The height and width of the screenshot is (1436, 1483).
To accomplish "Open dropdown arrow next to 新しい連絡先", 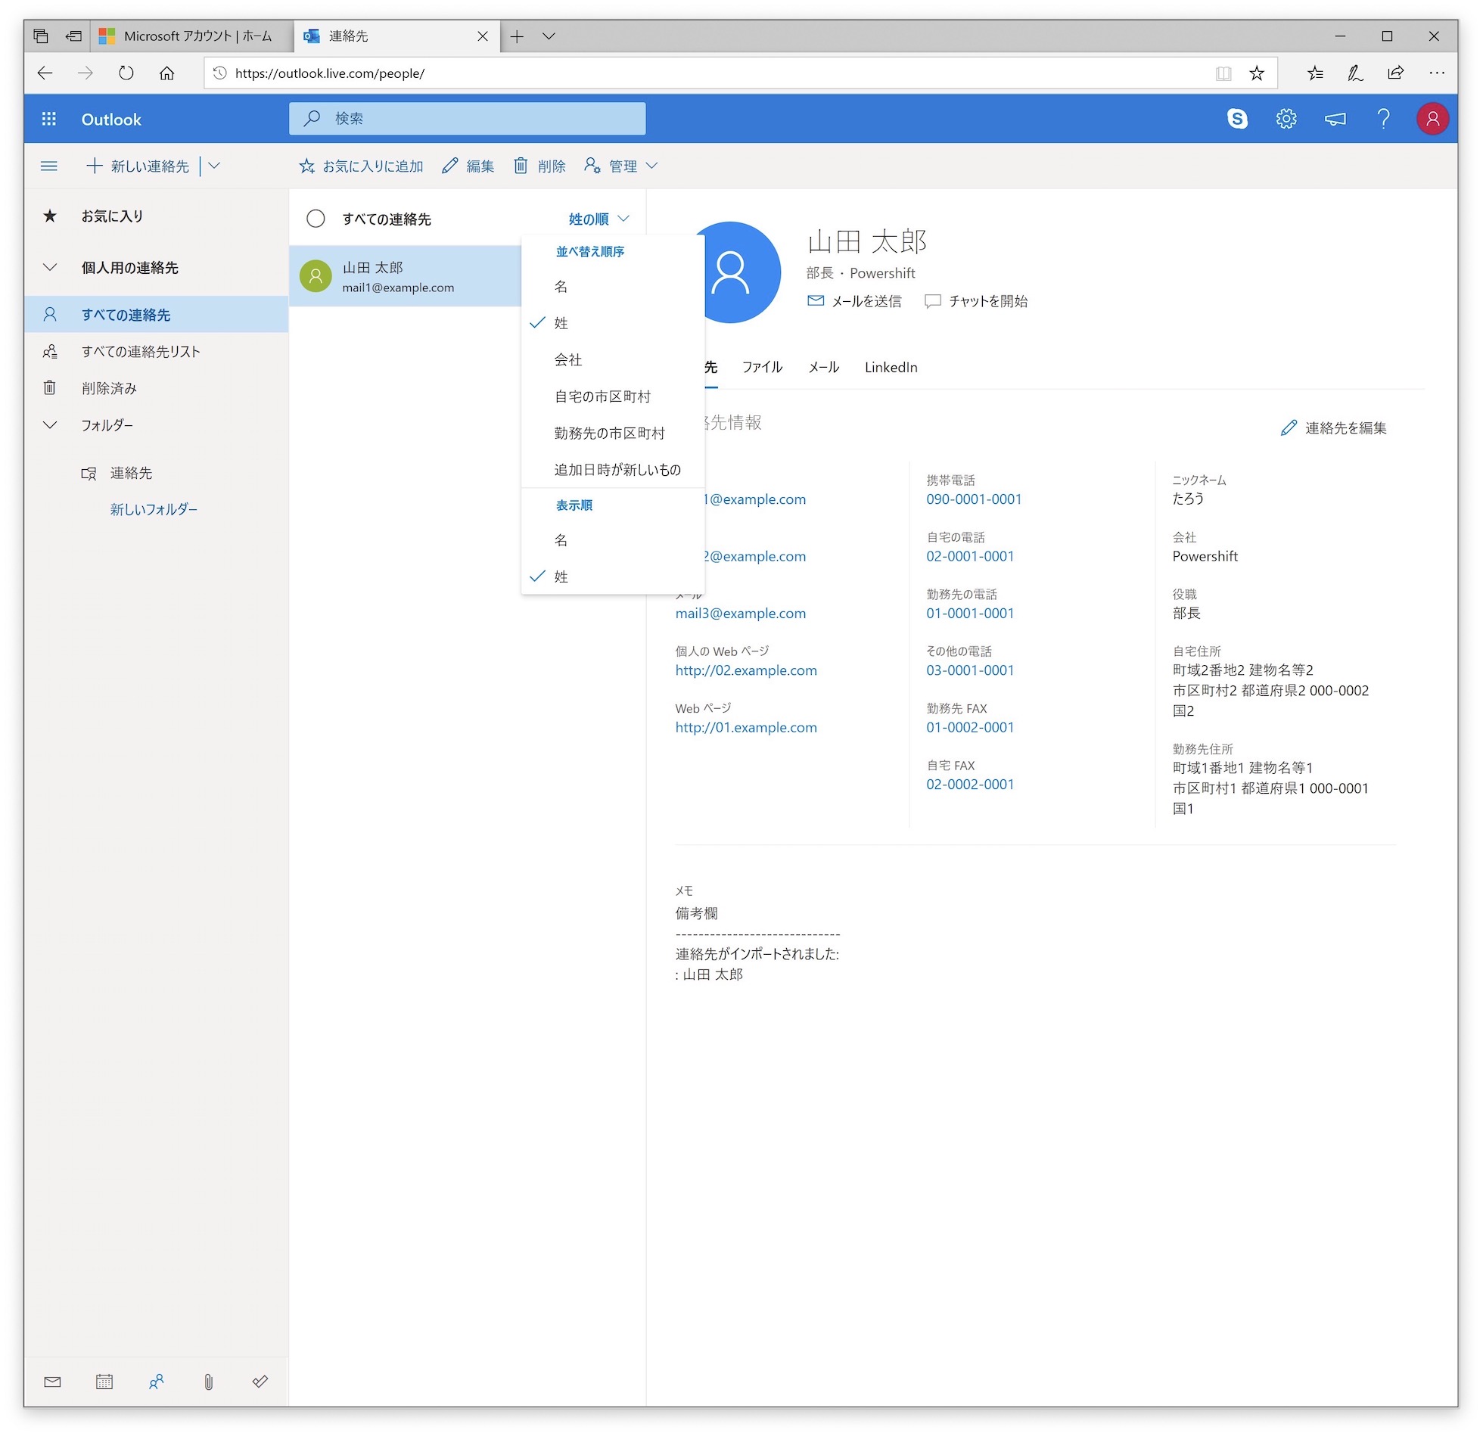I will click(214, 166).
